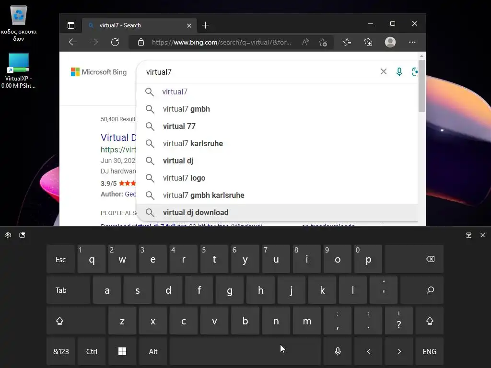Image resolution: width=491 pixels, height=368 pixels.
Task: Tap the apostrophe key
Action: tap(384, 290)
